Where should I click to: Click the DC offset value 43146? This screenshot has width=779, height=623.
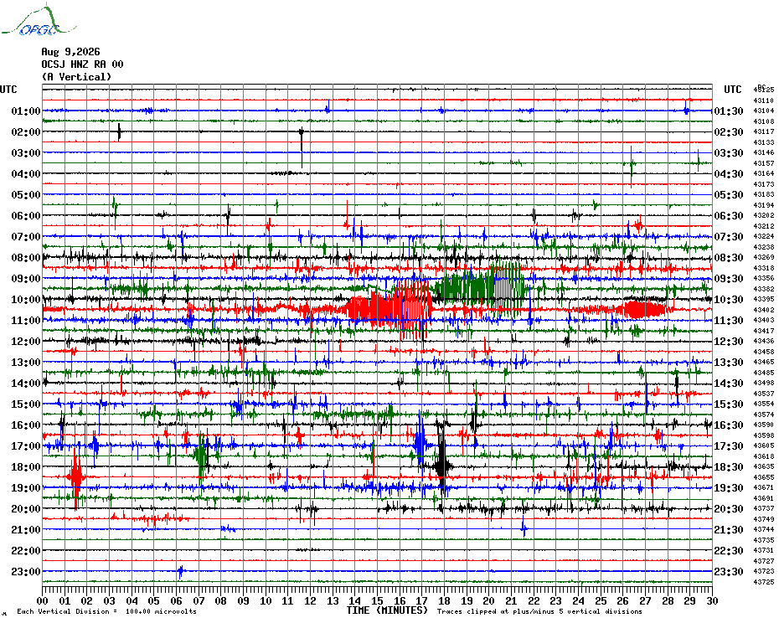pos(764,153)
